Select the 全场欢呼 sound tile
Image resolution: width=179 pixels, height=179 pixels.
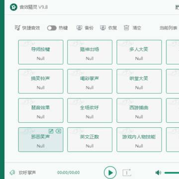(x=89, y=110)
